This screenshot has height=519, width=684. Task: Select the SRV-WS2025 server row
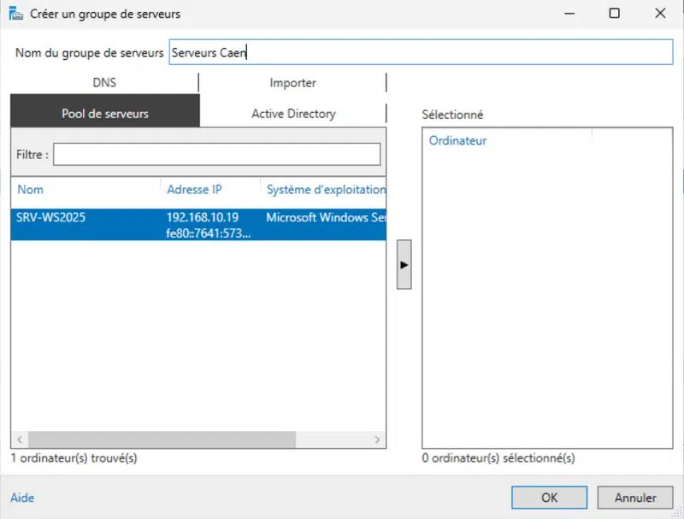coord(85,225)
